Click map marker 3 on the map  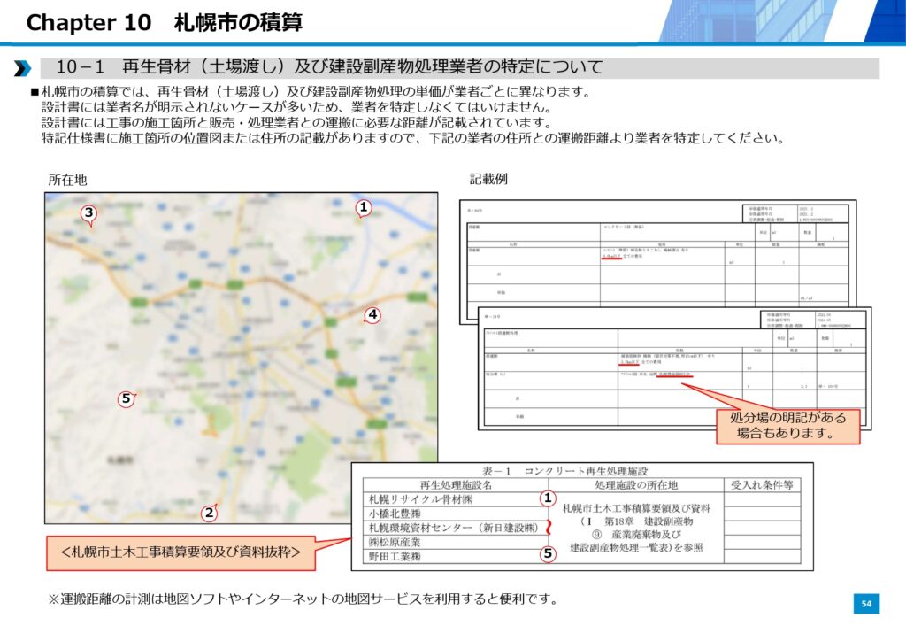[88, 212]
